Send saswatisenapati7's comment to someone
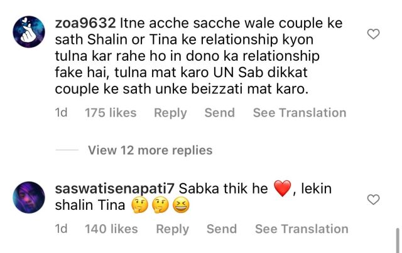Image resolution: width=402 pixels, height=253 pixels. click(222, 229)
